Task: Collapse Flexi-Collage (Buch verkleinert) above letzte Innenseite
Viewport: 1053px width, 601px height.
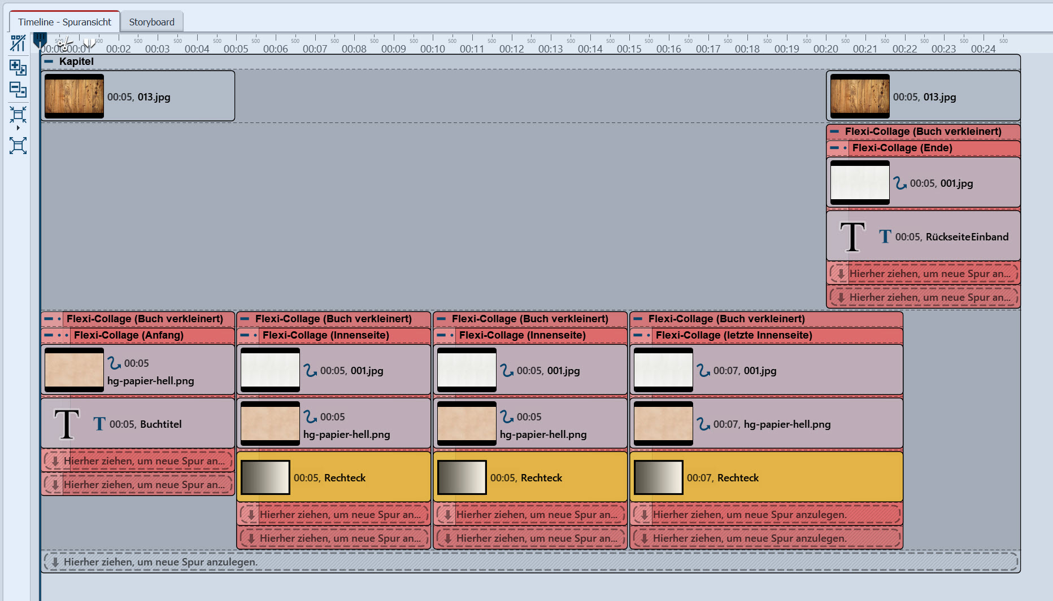Action: (638, 319)
